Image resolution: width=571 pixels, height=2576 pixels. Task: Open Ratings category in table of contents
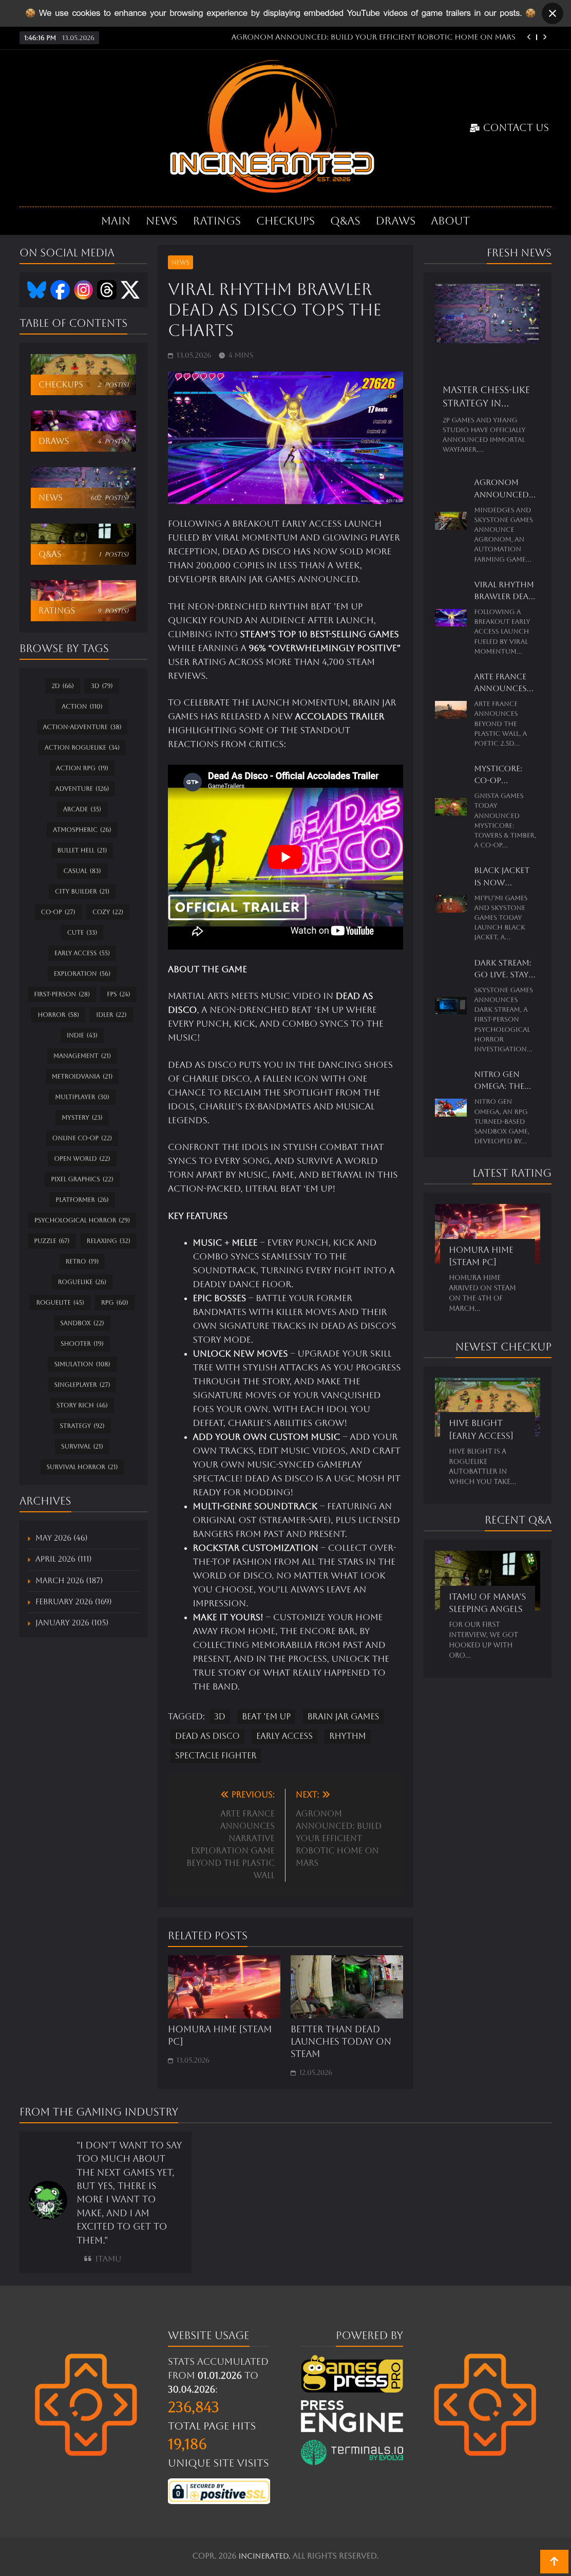click(83, 601)
